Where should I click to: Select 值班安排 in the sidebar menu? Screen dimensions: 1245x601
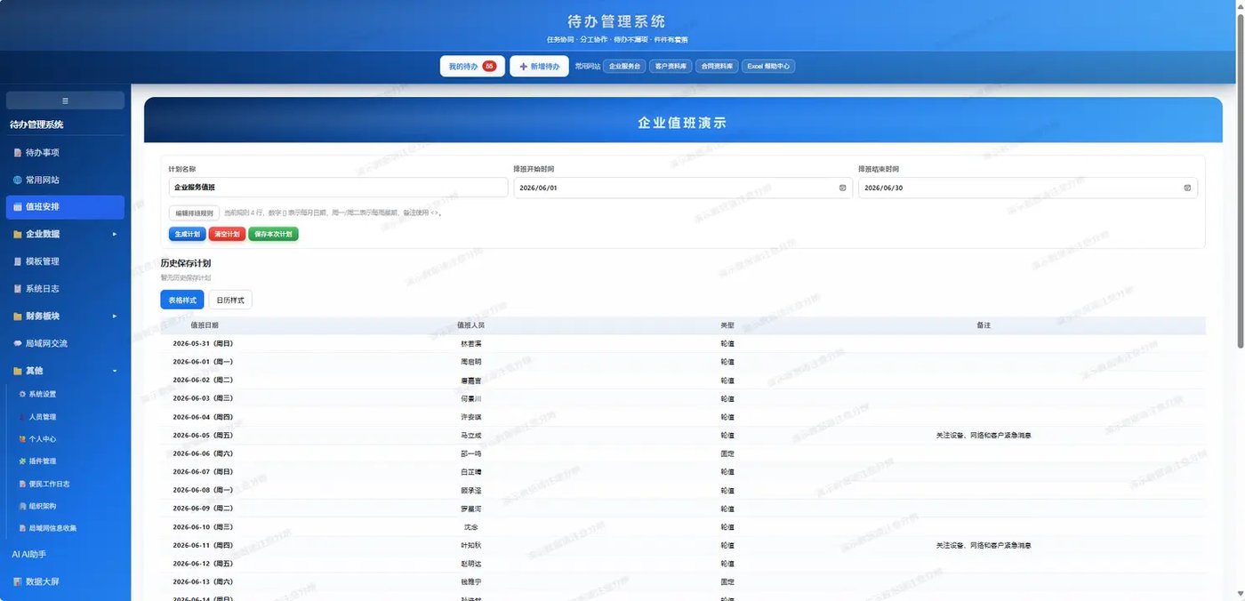[x=65, y=207]
